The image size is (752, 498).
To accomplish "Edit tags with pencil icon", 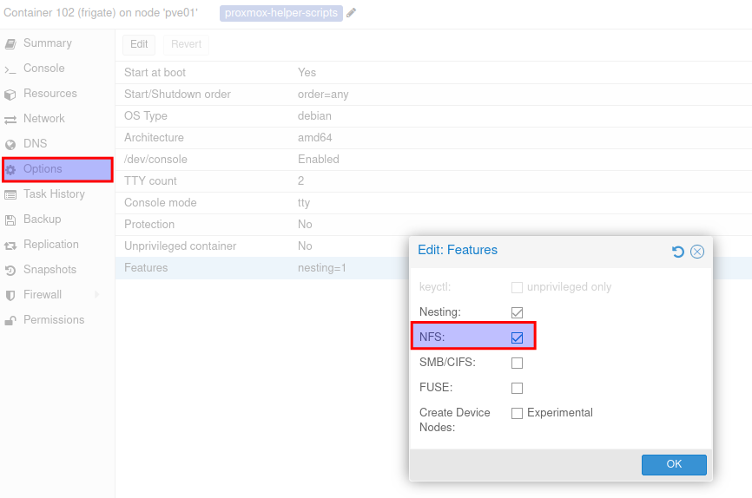I will click(x=352, y=13).
